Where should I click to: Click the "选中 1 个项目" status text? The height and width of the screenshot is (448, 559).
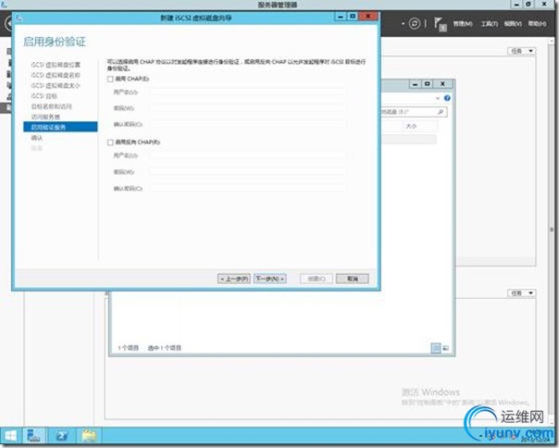point(165,348)
